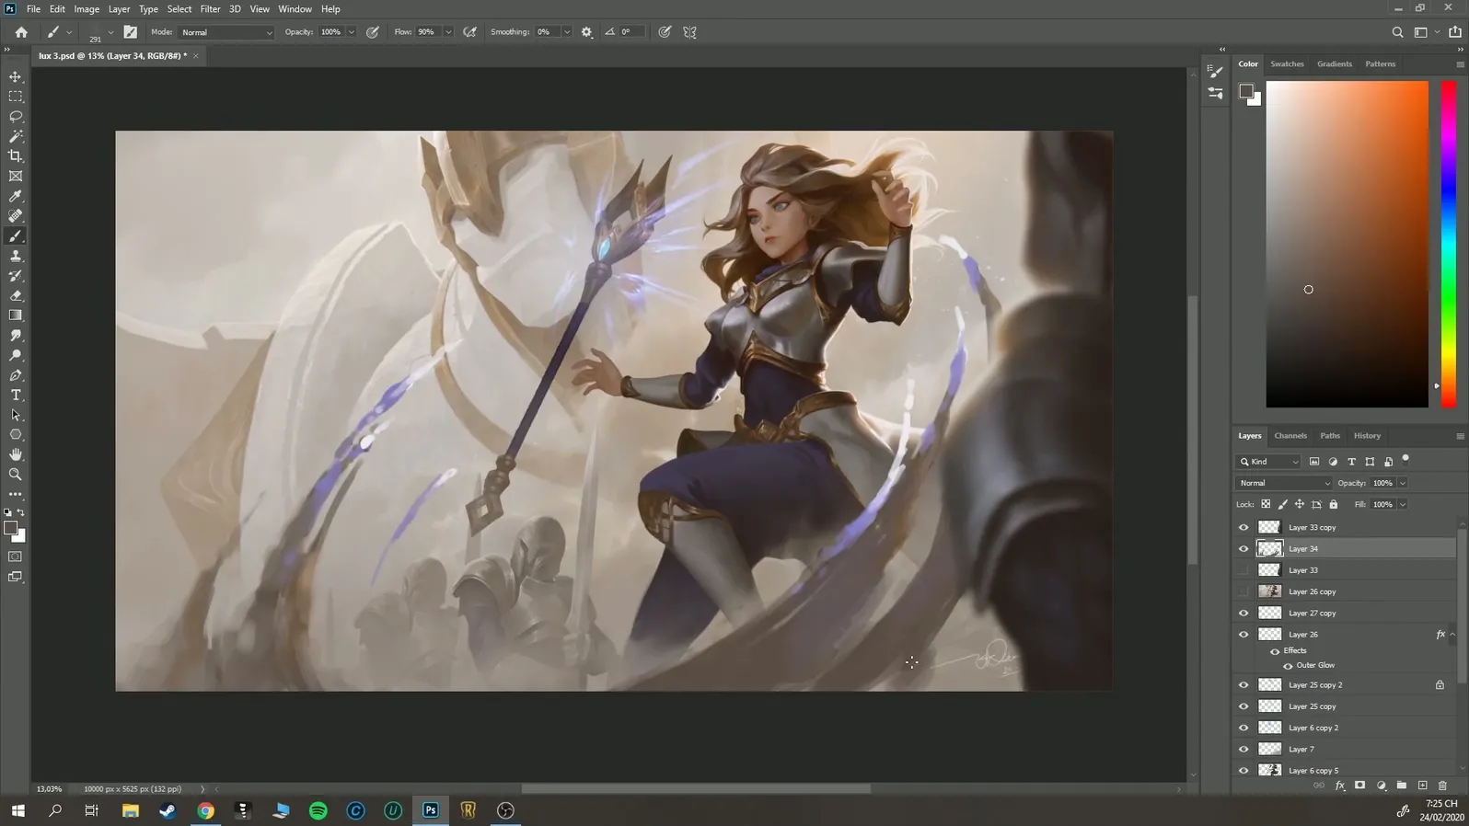Collapse Layer 26 effects list
The width and height of the screenshot is (1469, 826).
[x=1453, y=635]
